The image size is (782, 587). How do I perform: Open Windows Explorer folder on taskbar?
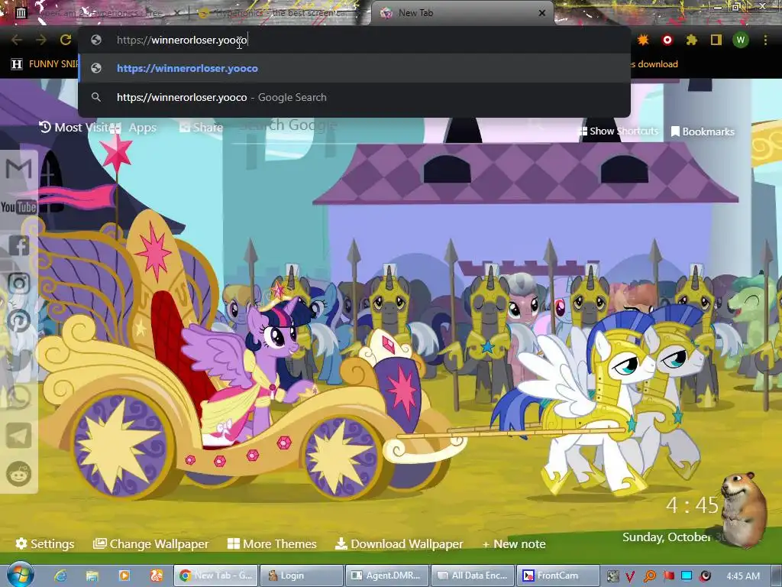coord(92,576)
